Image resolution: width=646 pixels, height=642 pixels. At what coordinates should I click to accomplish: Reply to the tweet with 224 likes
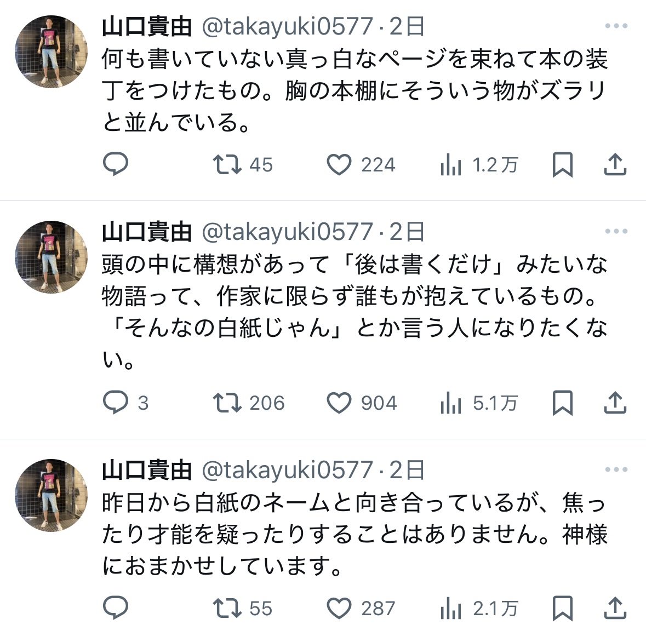[116, 164]
